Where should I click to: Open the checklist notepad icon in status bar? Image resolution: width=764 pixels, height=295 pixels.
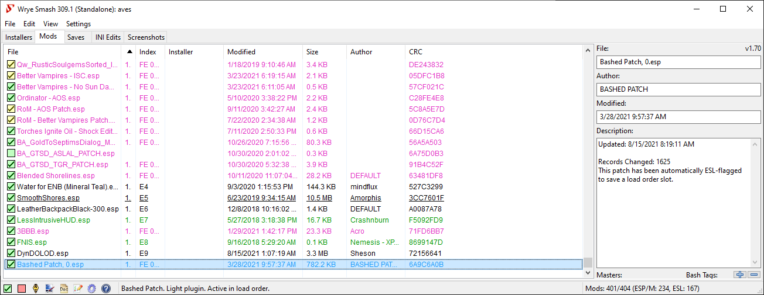coord(78,289)
